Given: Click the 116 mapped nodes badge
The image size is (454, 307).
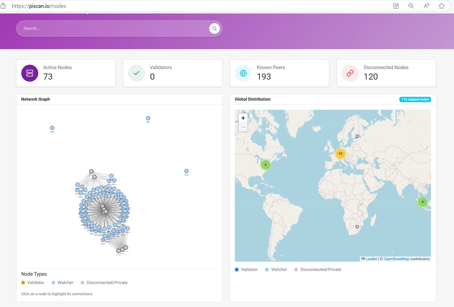Looking at the screenshot, I should pyautogui.click(x=415, y=99).
